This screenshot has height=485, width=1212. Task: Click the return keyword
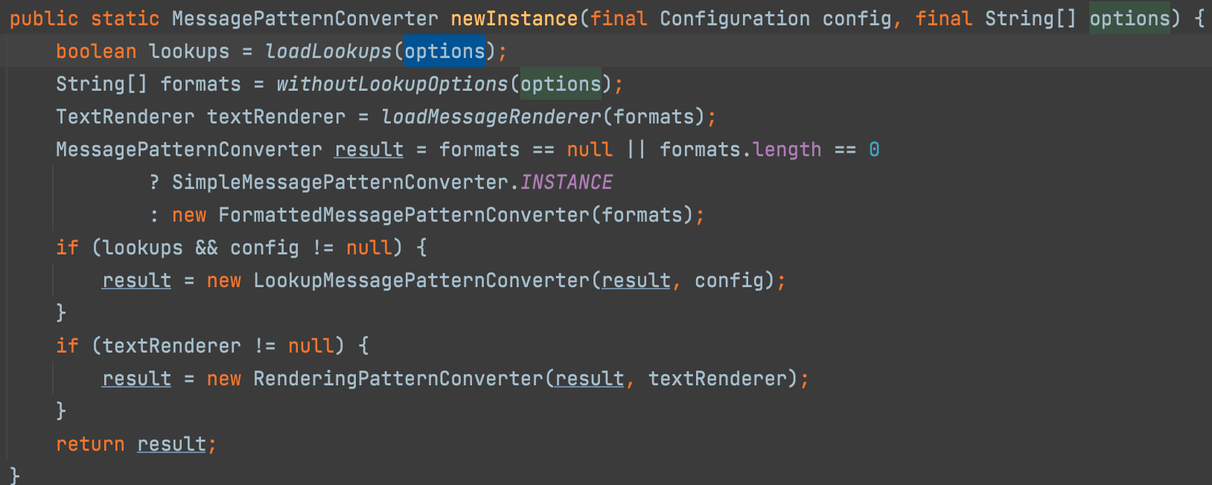point(90,444)
